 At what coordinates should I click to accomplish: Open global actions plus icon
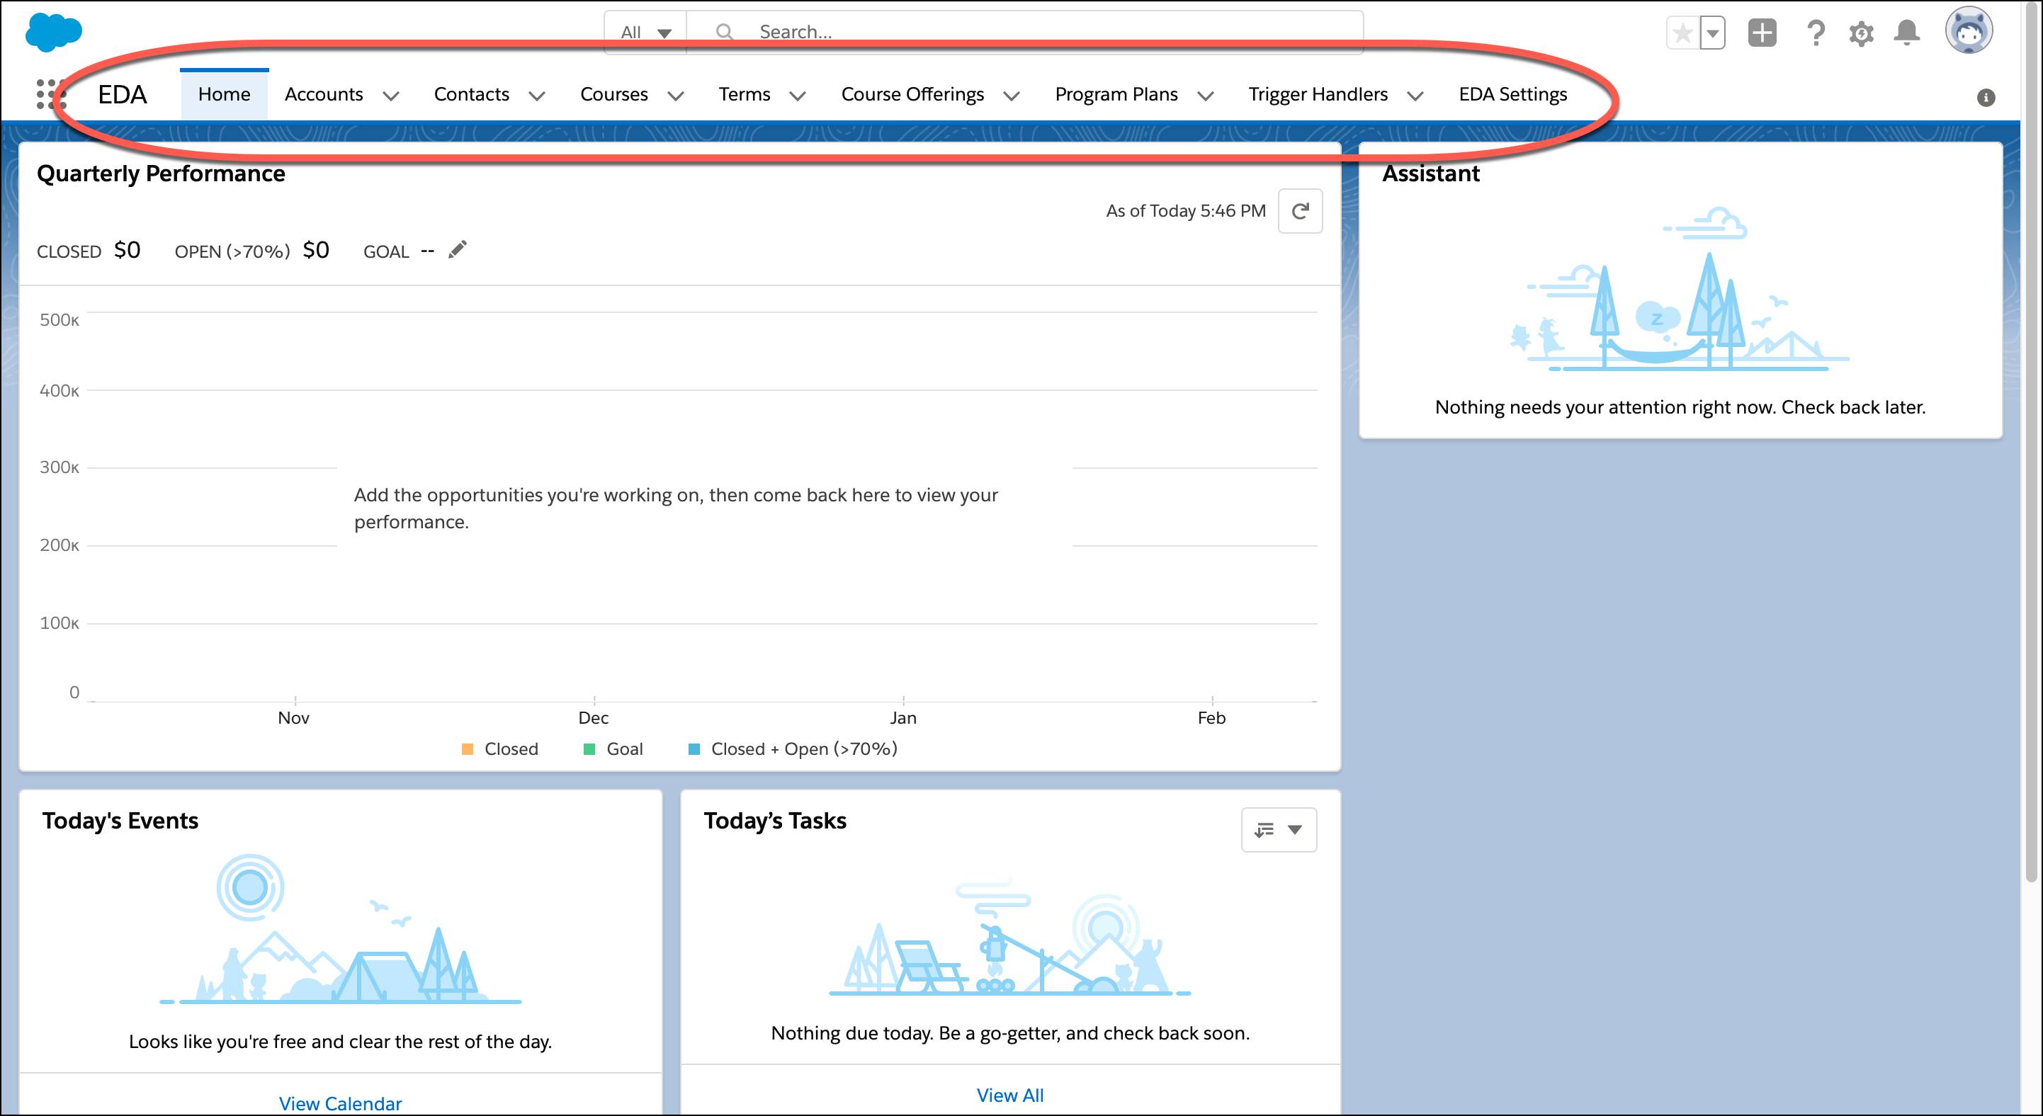coord(1762,33)
